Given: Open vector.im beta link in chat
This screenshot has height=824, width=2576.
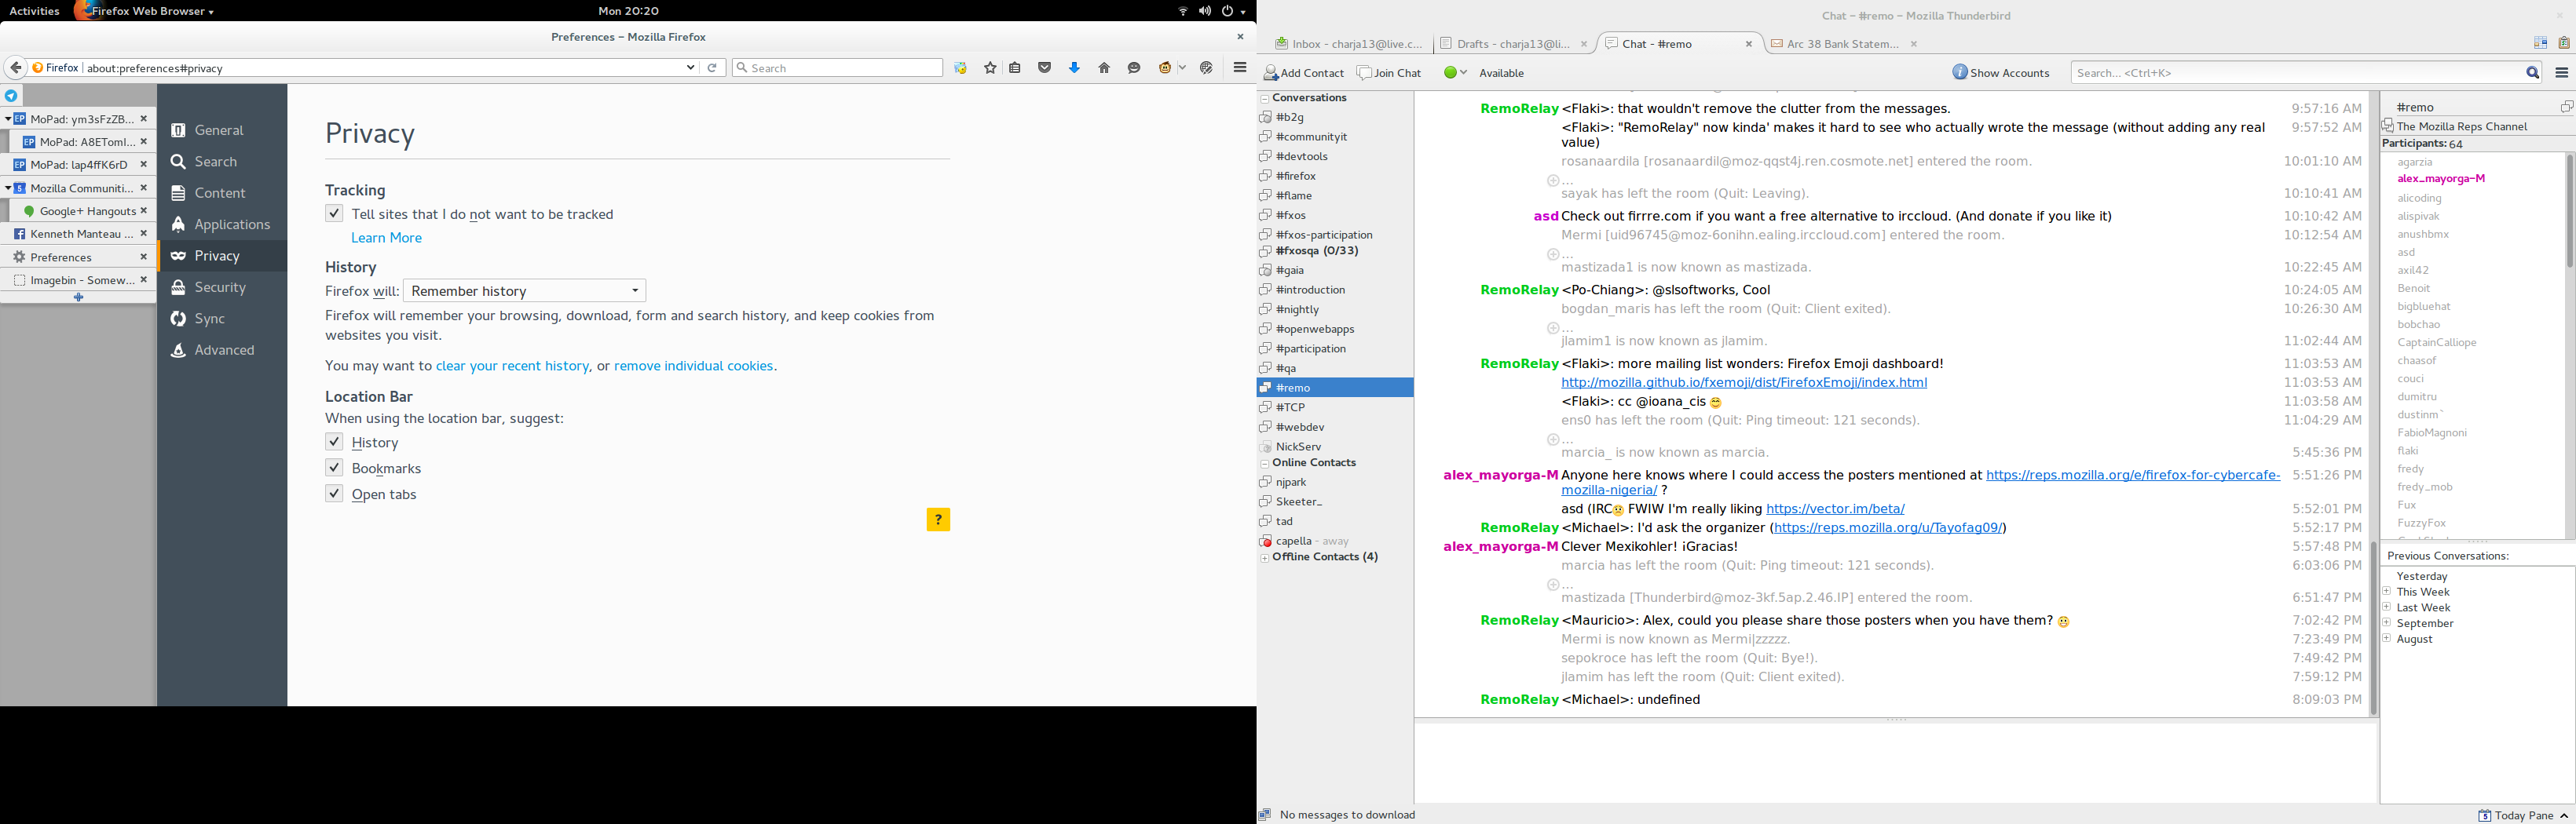Looking at the screenshot, I should (1835, 509).
